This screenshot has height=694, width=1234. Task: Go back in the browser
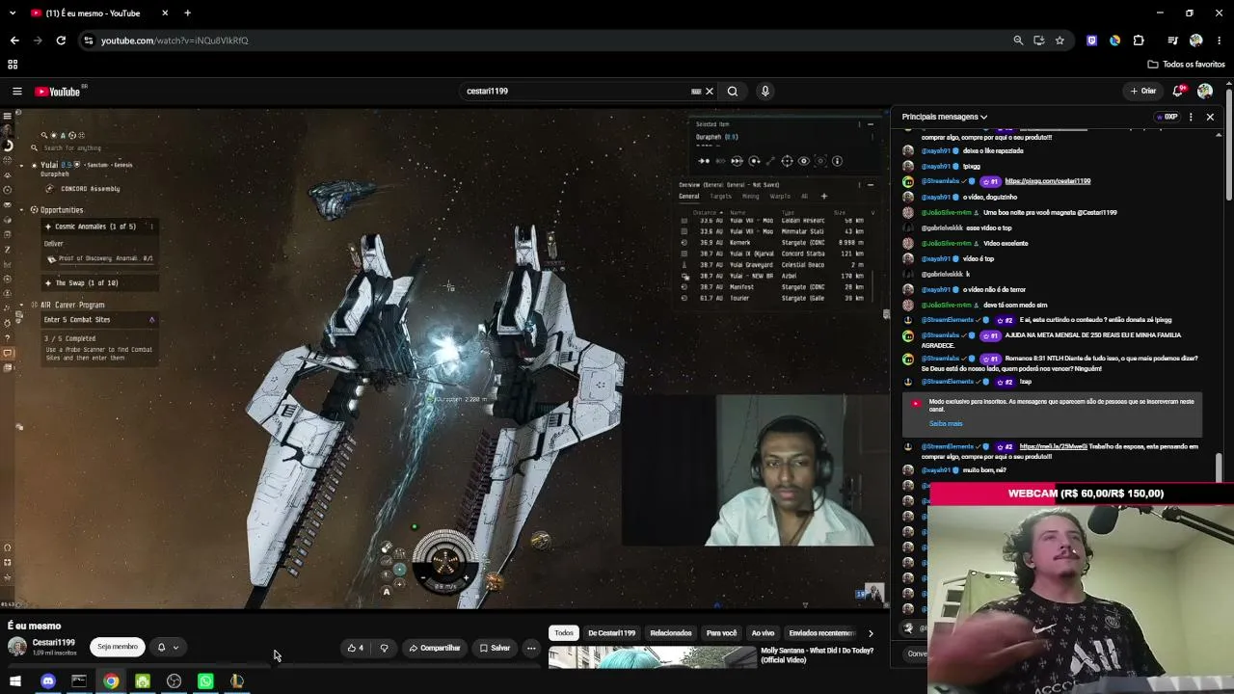pyautogui.click(x=14, y=40)
